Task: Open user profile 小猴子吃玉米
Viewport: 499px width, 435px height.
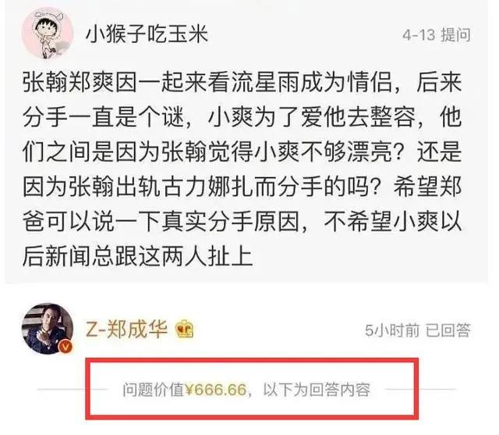Action: coord(147,34)
